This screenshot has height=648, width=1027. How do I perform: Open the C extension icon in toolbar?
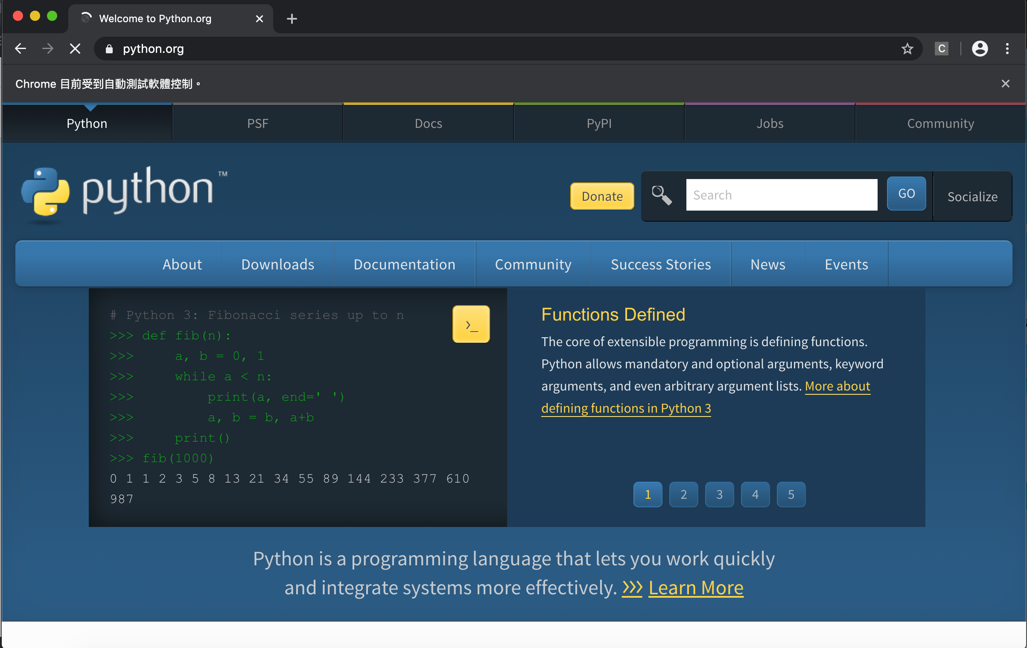click(x=941, y=49)
